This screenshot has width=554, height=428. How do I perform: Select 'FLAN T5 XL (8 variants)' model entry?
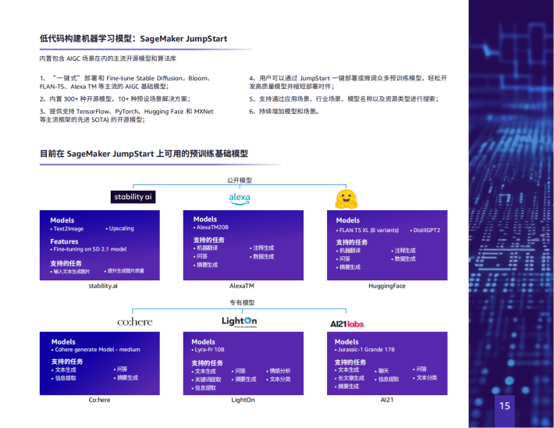click(x=368, y=230)
